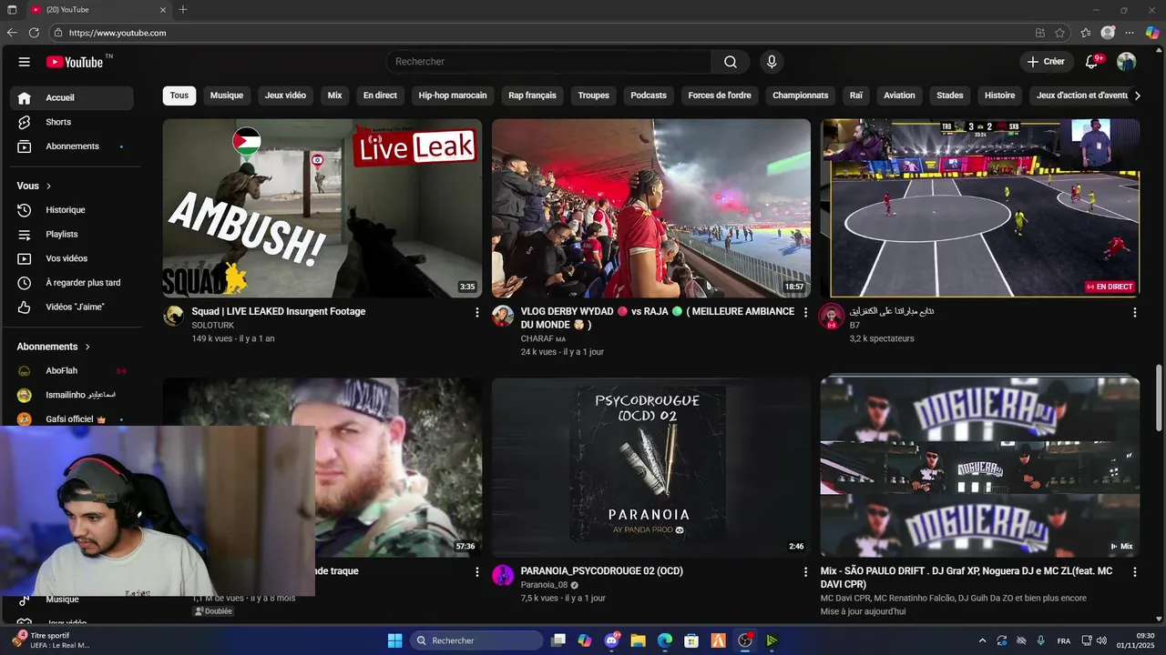Open options for Squad LIVE LEAKED video
This screenshot has width=1166, height=655.
[x=476, y=312]
